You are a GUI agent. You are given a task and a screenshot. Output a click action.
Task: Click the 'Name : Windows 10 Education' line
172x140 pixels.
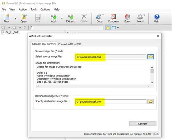pyautogui.click(x=53, y=76)
